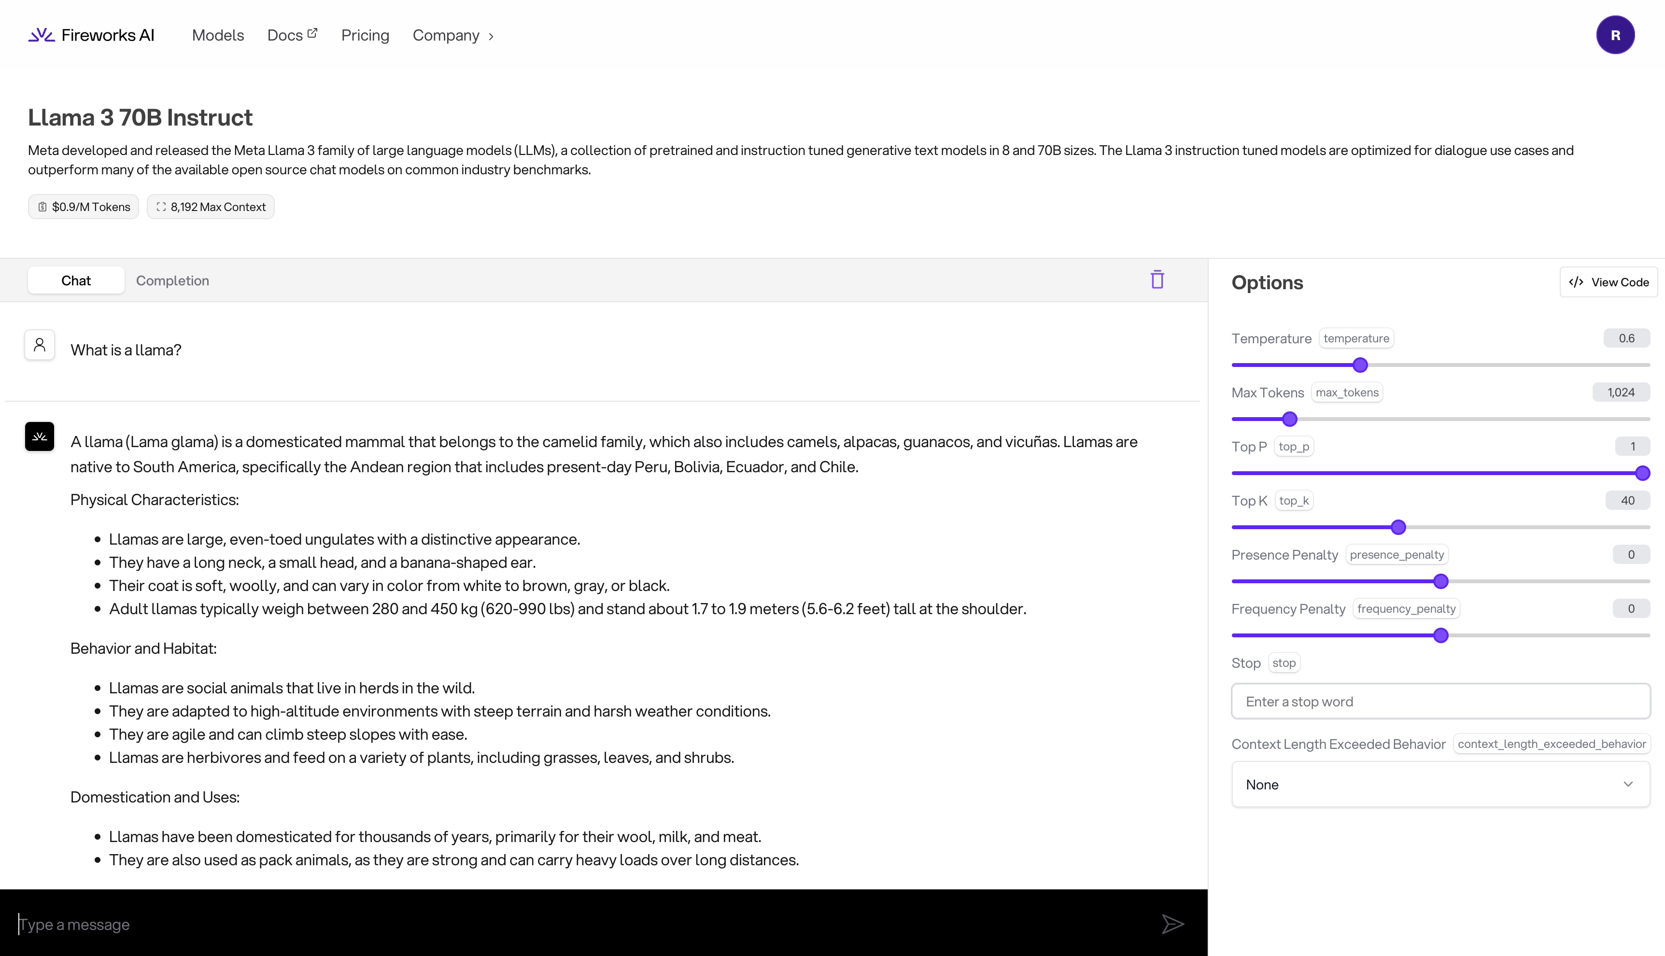The image size is (1665, 956).
Task: Click the Top K value box showing 40
Action: point(1628,500)
